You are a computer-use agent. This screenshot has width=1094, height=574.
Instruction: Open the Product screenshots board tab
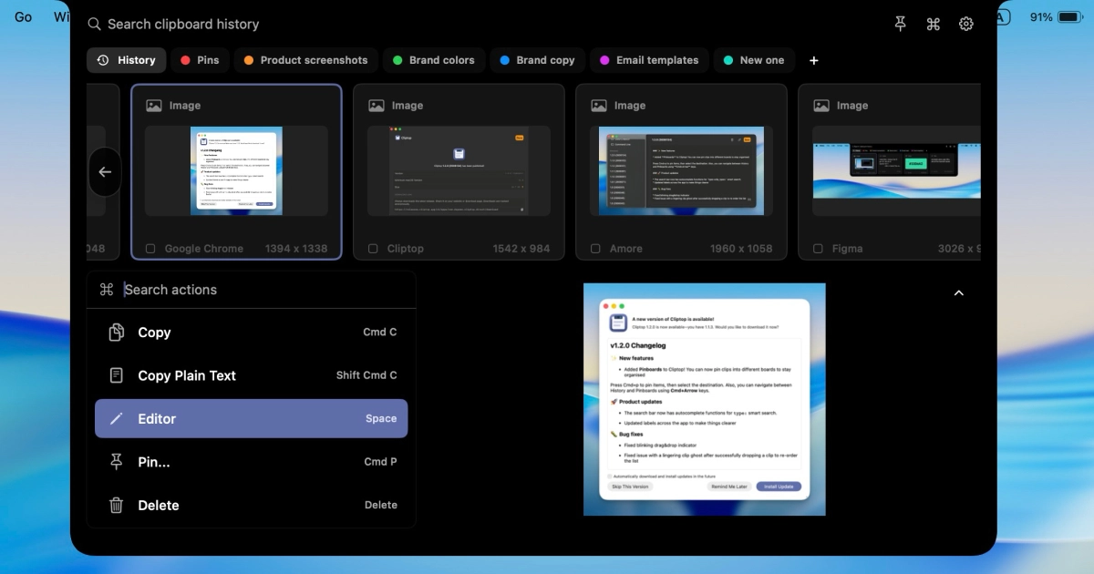click(x=305, y=60)
